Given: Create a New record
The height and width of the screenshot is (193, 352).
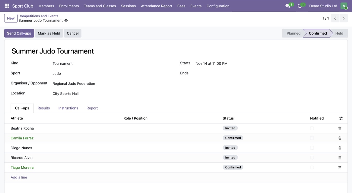Looking at the screenshot, I should click(11, 18).
